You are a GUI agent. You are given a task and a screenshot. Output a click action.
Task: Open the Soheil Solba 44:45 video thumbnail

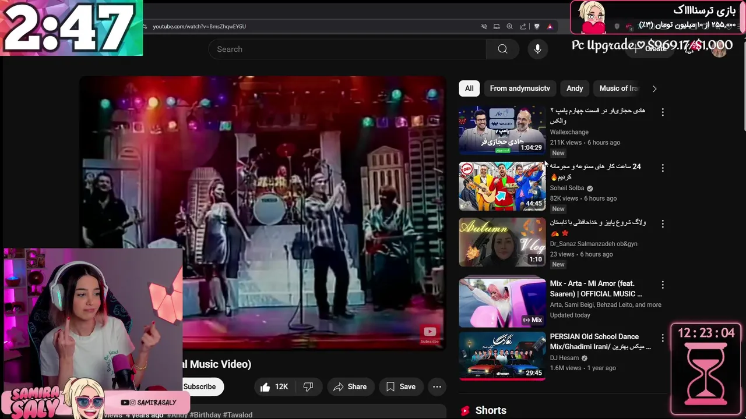(502, 186)
